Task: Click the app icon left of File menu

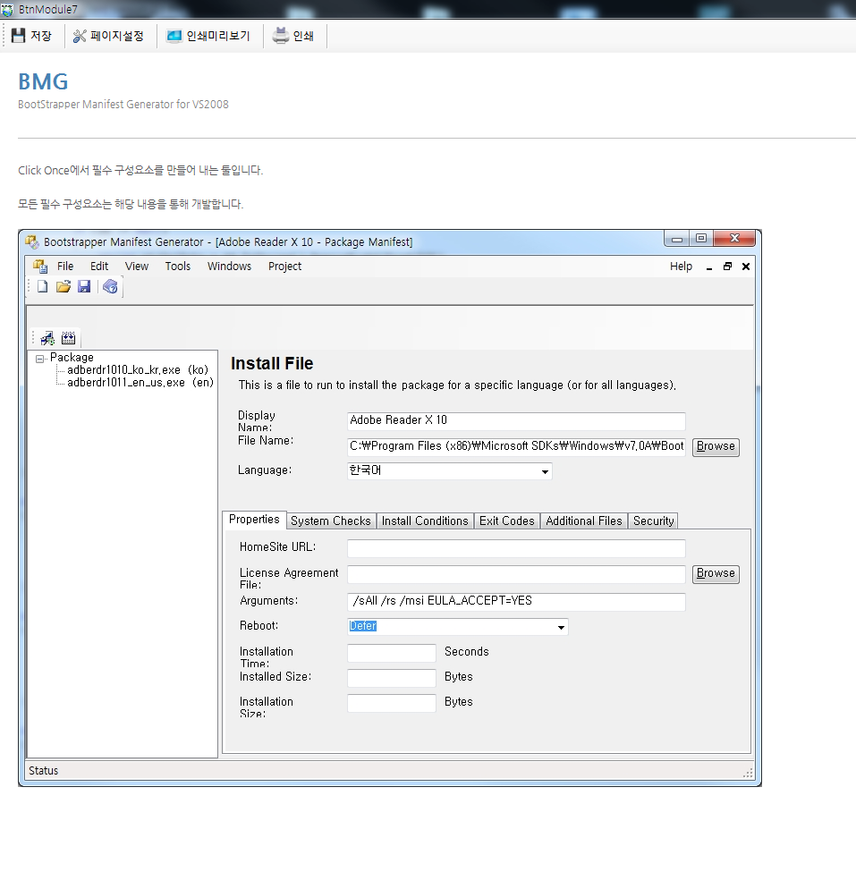Action: point(40,267)
